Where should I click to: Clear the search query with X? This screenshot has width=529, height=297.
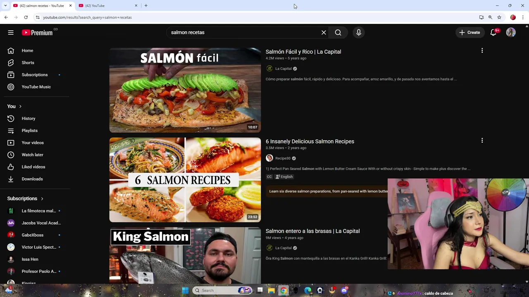tap(324, 33)
